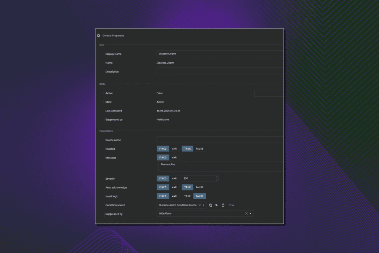Set Enabled value to TRUE
Viewport: 379px width, 253px height.
point(187,149)
